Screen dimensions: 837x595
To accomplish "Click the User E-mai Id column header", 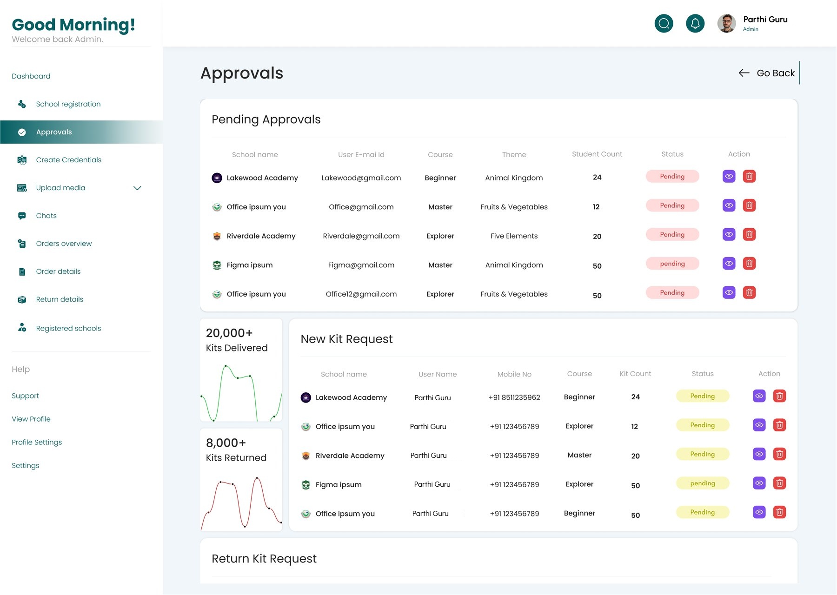I will click(361, 154).
